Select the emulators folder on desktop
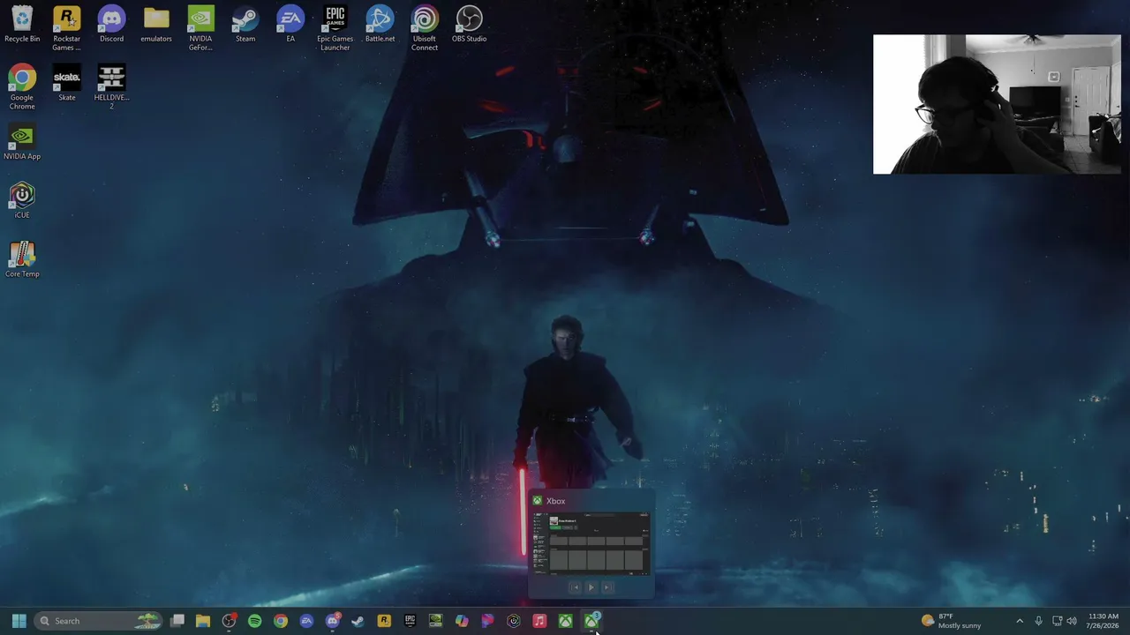 [x=156, y=25]
